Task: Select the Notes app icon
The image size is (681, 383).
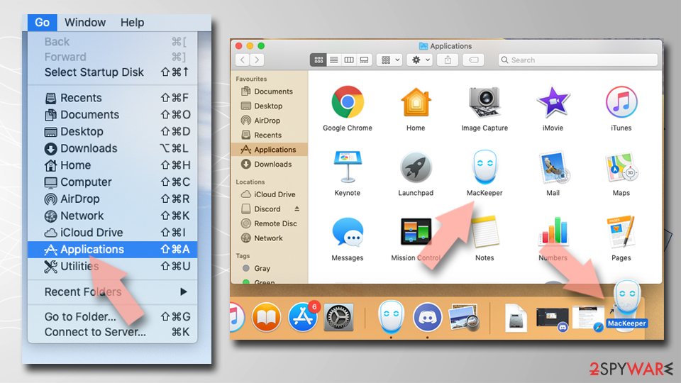Action: click(485, 233)
